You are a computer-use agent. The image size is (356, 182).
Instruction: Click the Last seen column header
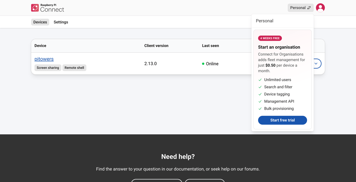(x=211, y=46)
